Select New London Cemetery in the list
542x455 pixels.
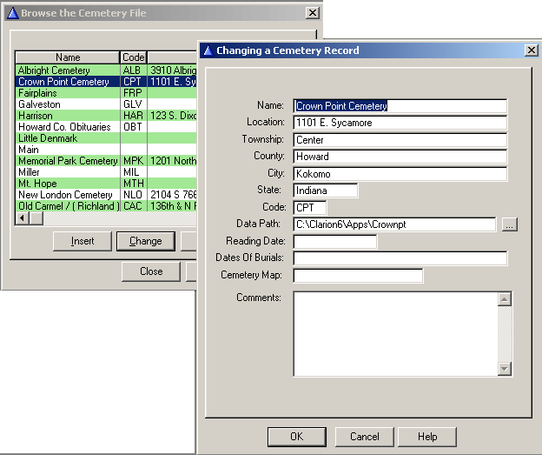click(x=68, y=195)
